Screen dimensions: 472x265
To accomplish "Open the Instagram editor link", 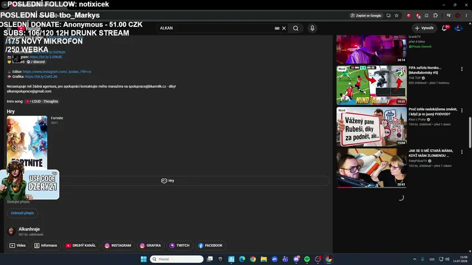I will click(57, 72).
